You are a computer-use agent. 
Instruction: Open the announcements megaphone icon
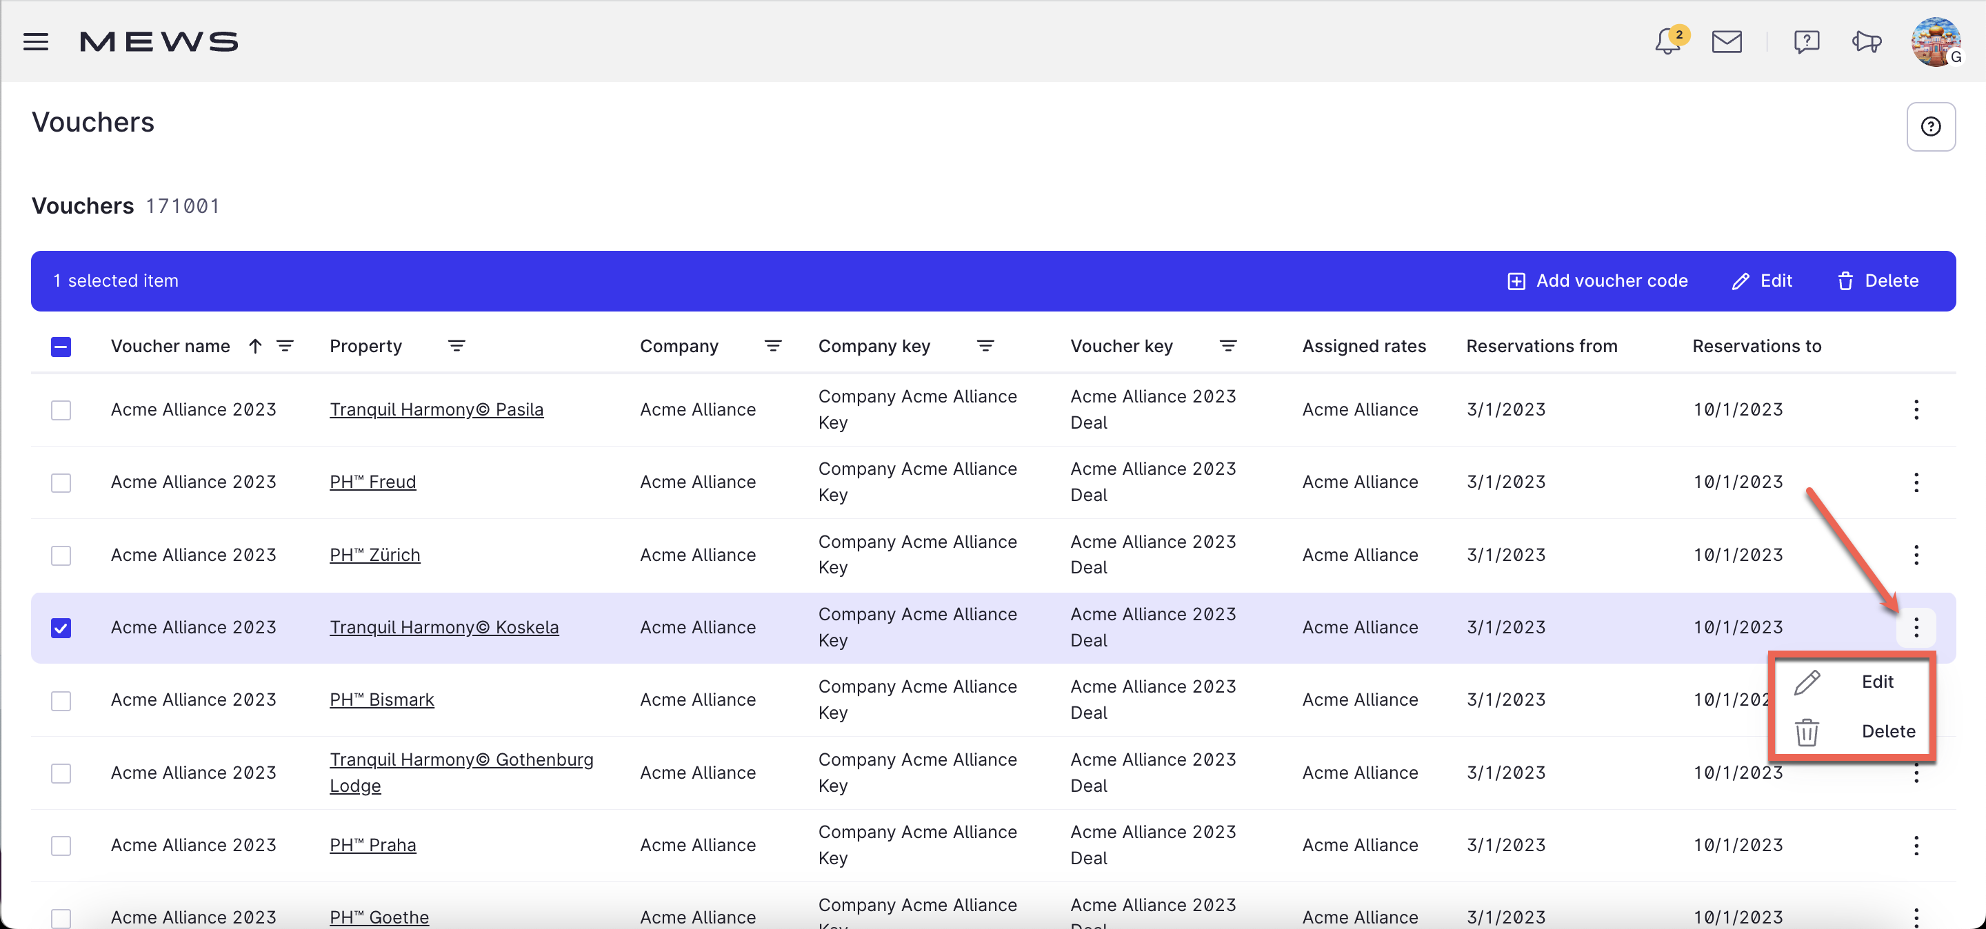[x=1867, y=41]
